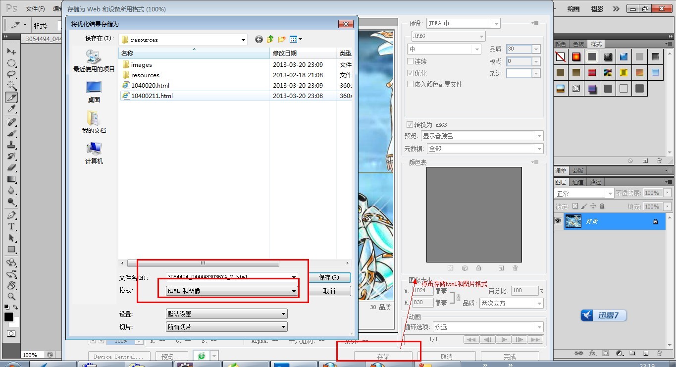This screenshot has height=367, width=676.
Task: Select the Blur tool
Action: 11,190
